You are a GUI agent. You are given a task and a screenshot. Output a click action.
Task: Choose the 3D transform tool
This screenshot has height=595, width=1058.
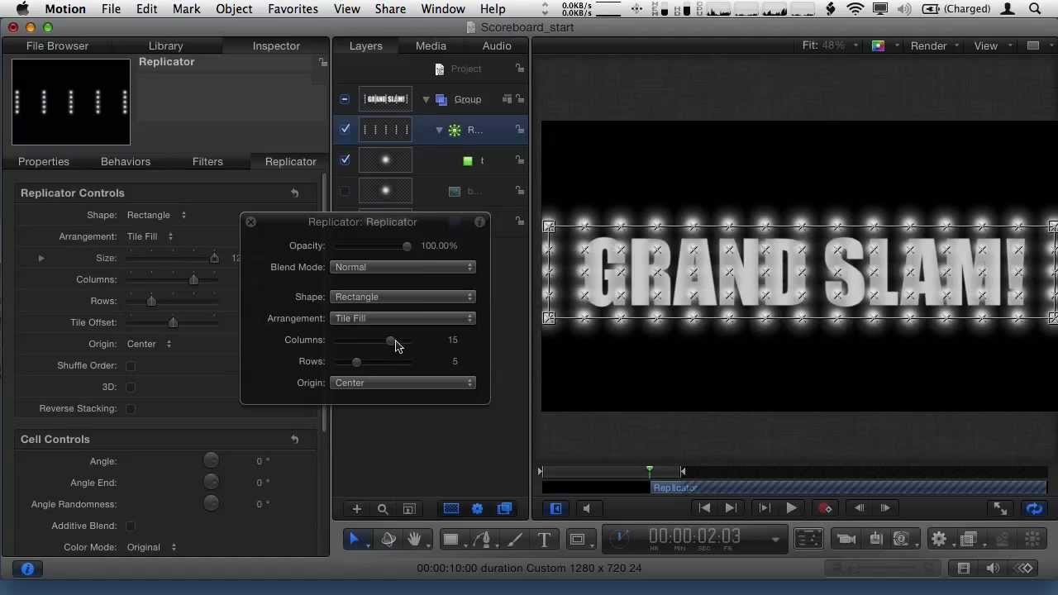[x=388, y=540]
